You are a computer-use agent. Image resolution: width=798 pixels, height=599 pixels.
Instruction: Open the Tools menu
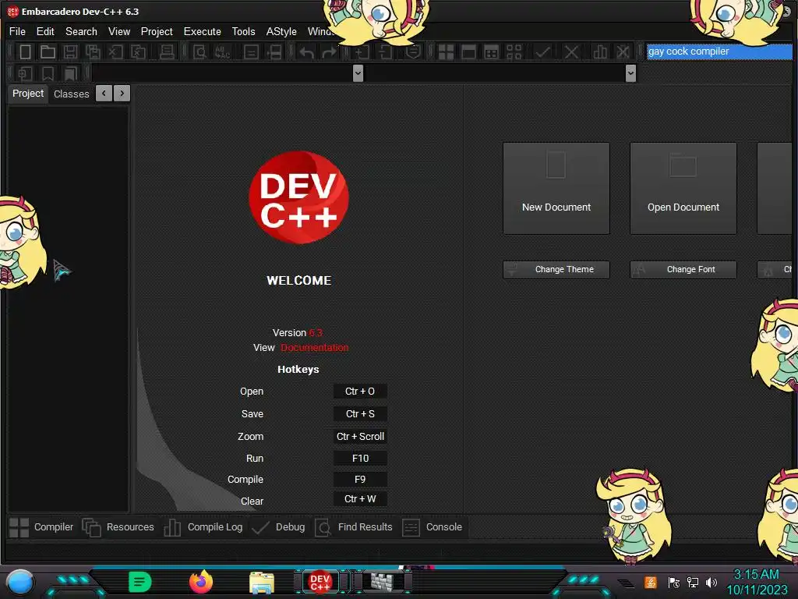(x=243, y=31)
